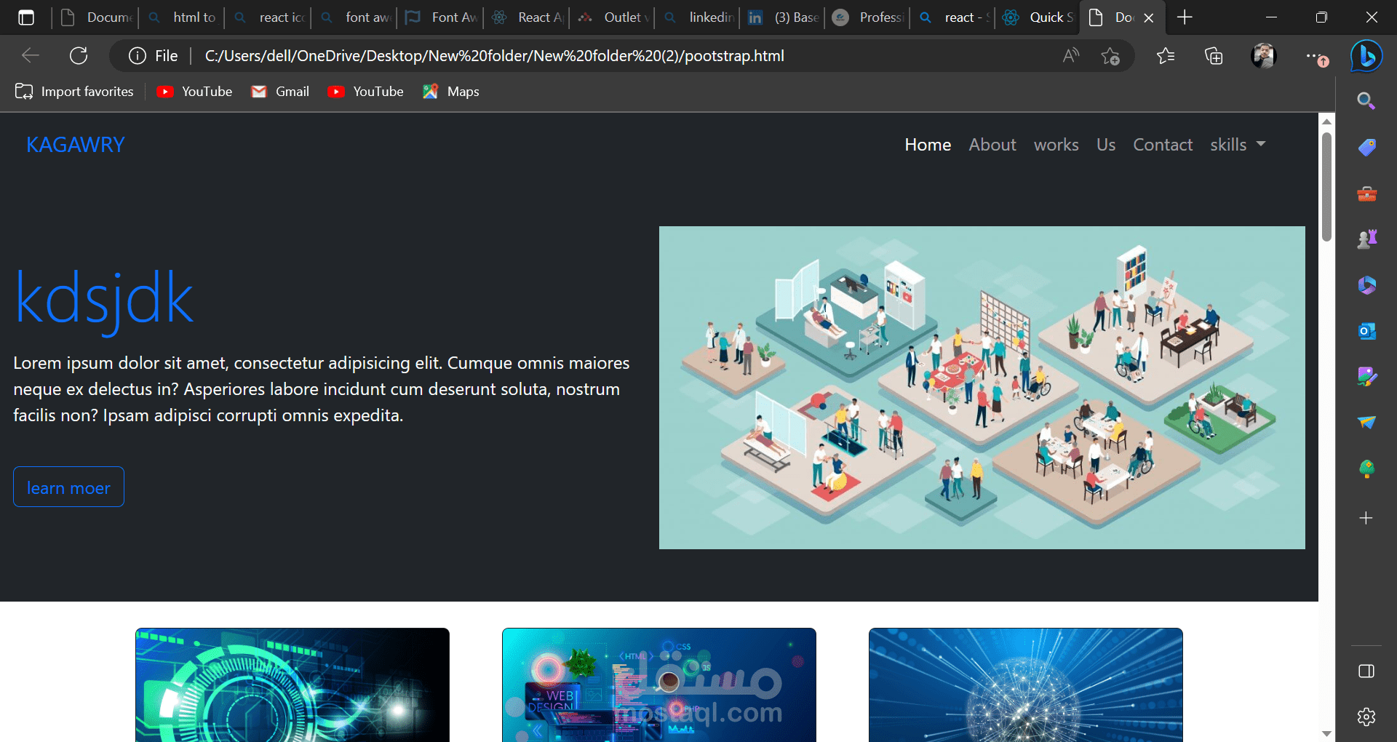Go to the Home nav link
This screenshot has height=742, width=1397.
pyautogui.click(x=928, y=145)
